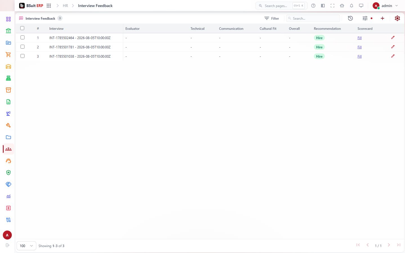Toggle fullscreen mode icon
Viewport: 405px width, 253px height.
332,6
